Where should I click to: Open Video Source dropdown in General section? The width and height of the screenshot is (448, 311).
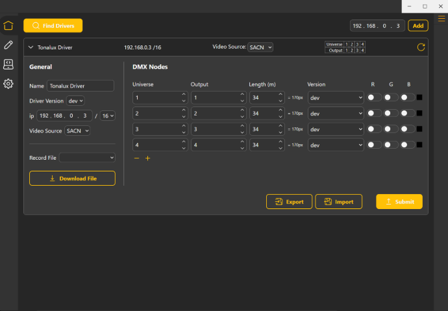(x=77, y=131)
